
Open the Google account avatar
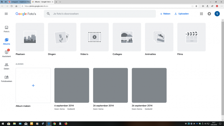click(x=217, y=14)
